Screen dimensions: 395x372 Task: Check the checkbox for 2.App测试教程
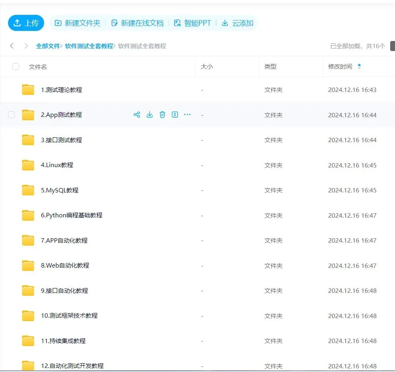[x=11, y=114]
